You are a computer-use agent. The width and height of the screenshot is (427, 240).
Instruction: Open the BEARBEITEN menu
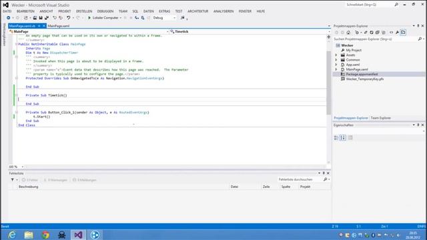pyautogui.click(x=25, y=11)
